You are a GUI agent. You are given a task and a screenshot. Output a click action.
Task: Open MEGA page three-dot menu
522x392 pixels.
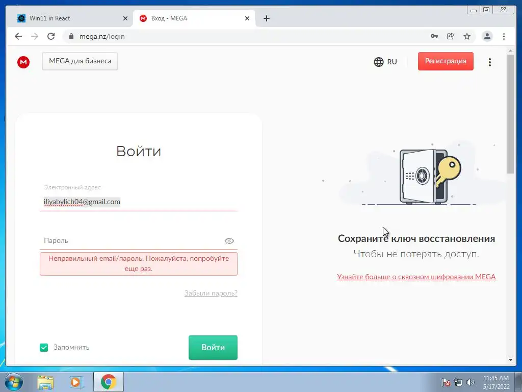pyautogui.click(x=490, y=62)
